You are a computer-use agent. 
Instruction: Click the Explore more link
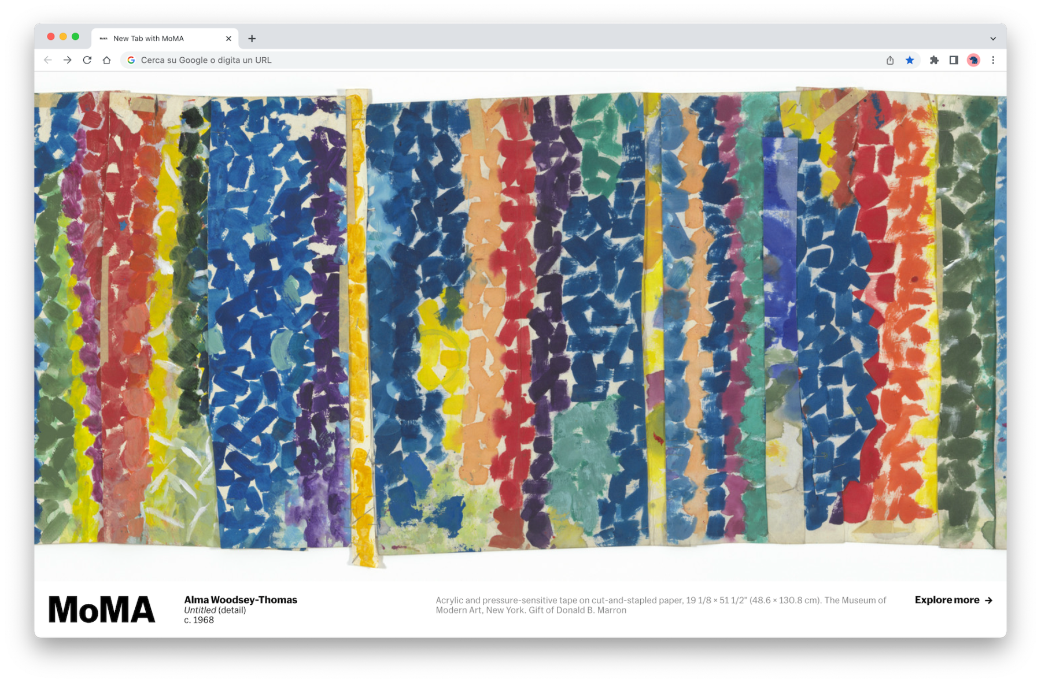954,600
